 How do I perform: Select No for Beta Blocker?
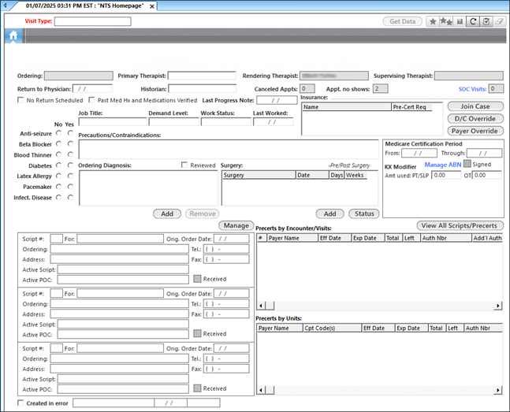58,143
